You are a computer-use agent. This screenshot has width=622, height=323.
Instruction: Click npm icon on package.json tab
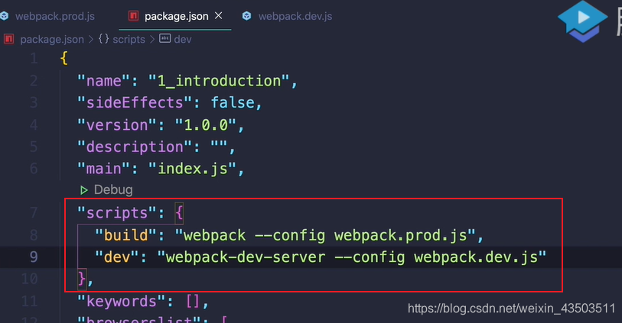click(134, 16)
